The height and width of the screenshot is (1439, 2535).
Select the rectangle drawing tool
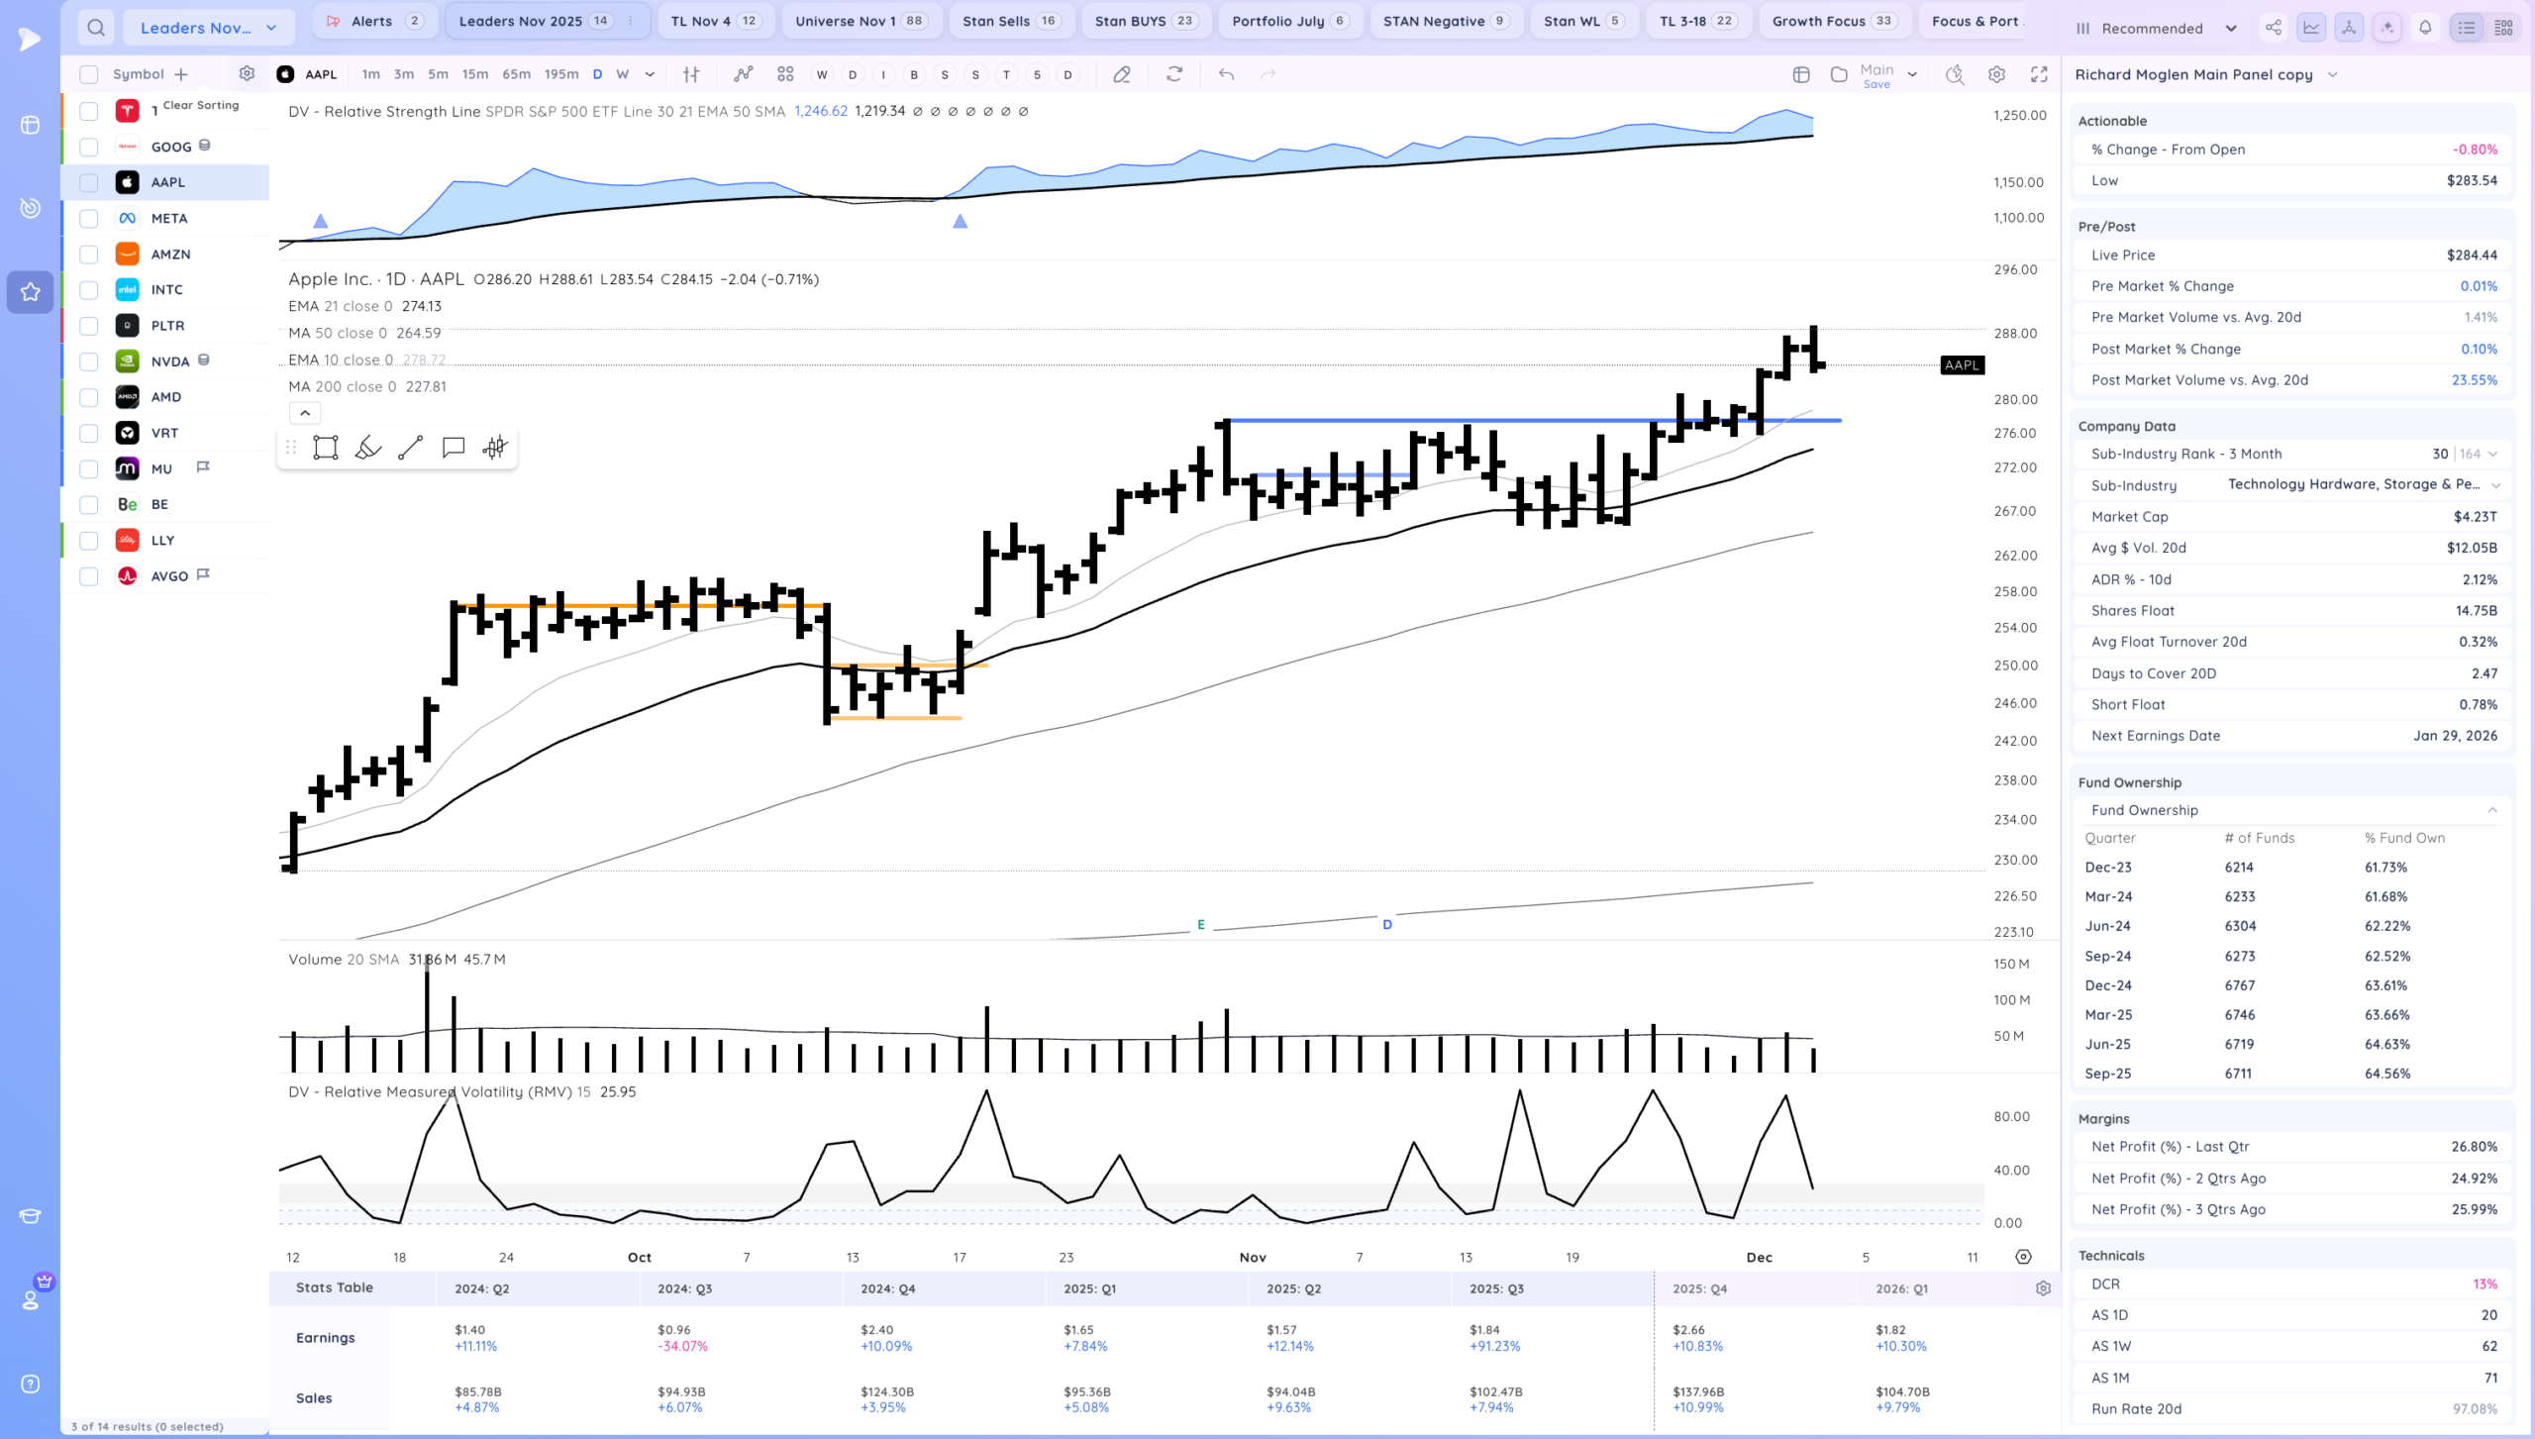point(325,448)
